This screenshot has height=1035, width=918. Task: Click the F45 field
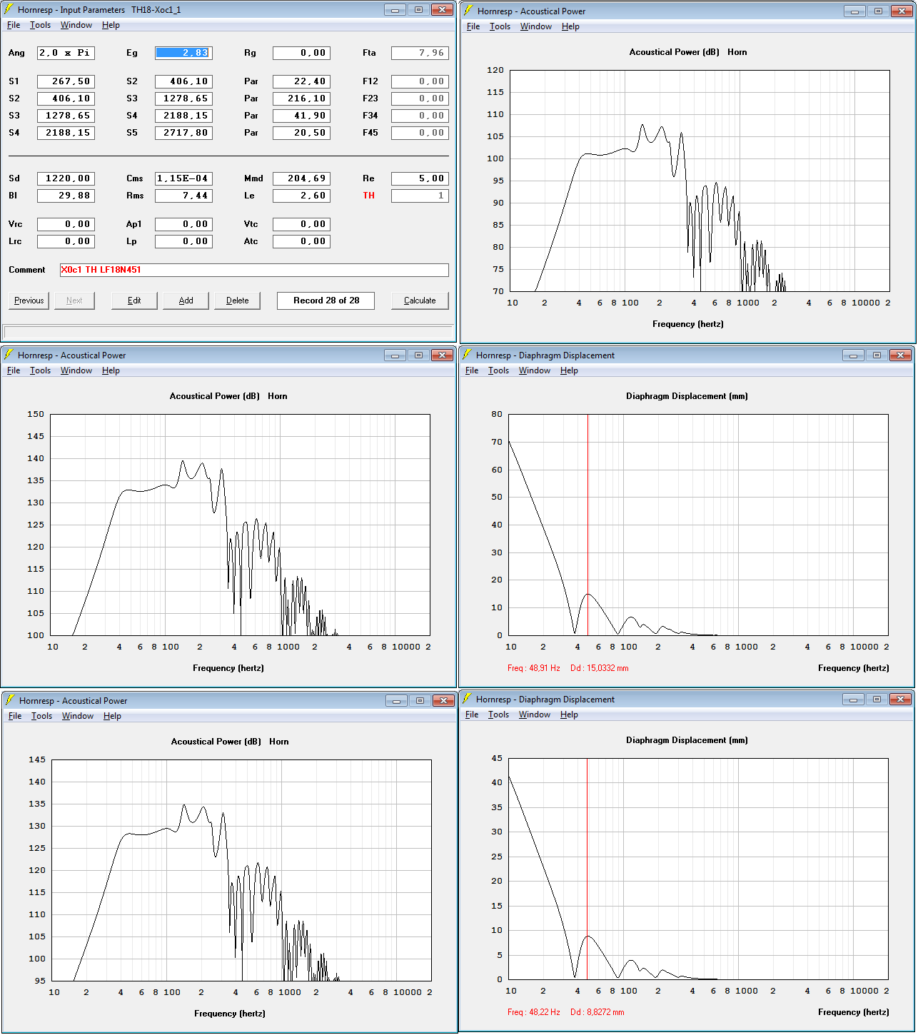pos(420,133)
